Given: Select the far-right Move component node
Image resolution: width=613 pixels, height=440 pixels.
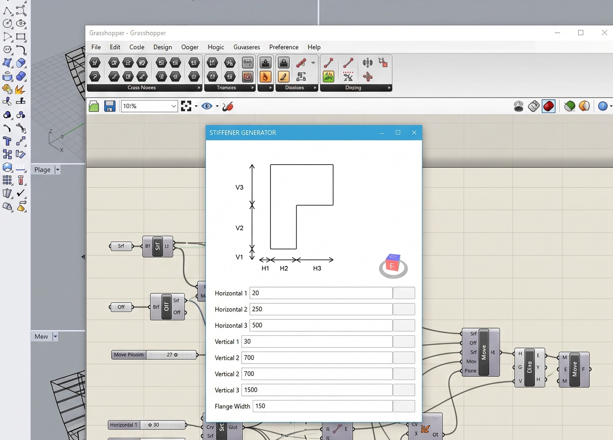Looking at the screenshot, I should (x=574, y=369).
